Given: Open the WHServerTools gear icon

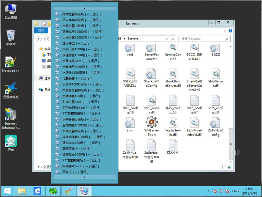Looking at the screenshot, I should point(152,123).
